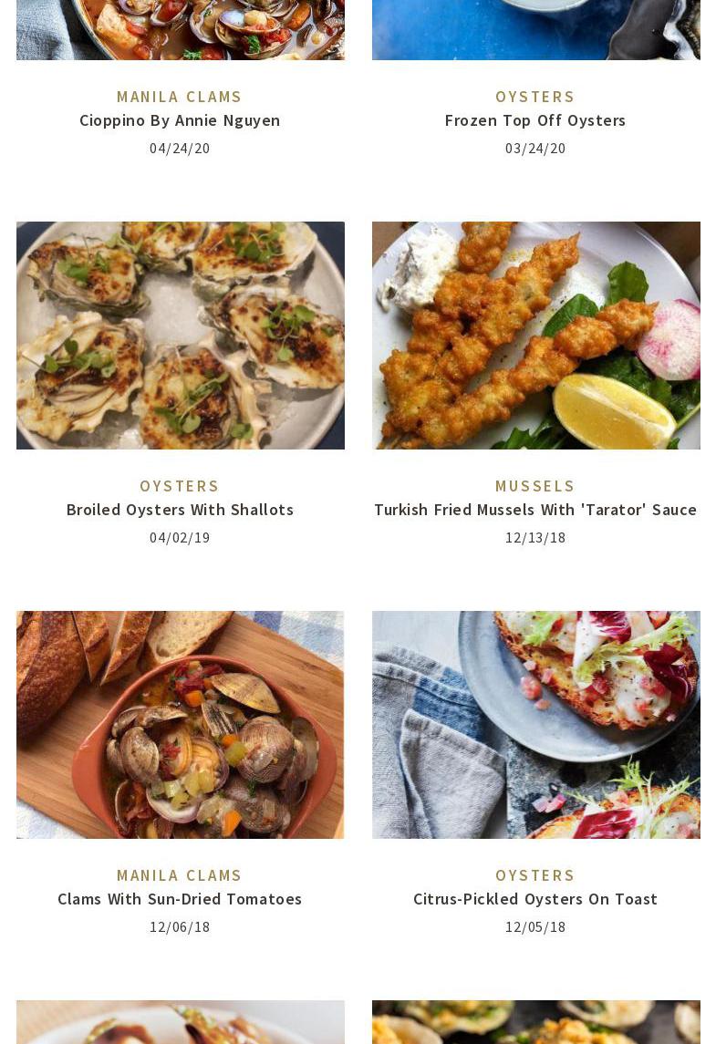Select the OYSTERS category above Broiled Oysters

coord(180,486)
